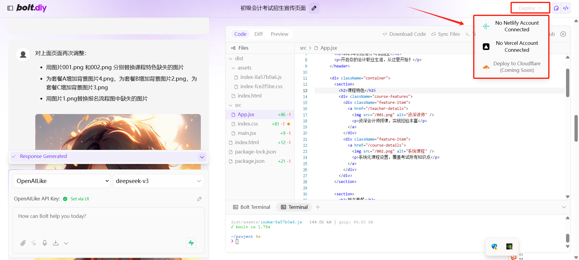Close the workbench using the circled X icon

[x=563, y=34]
